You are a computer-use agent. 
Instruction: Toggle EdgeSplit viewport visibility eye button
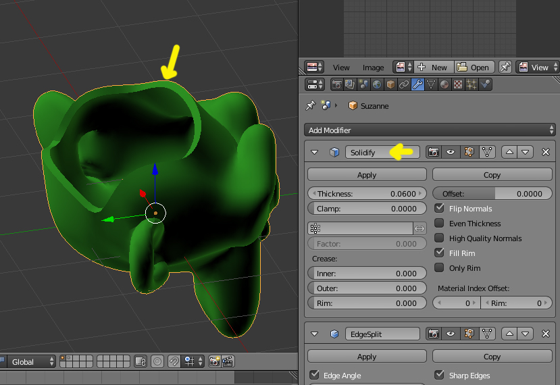(x=451, y=334)
